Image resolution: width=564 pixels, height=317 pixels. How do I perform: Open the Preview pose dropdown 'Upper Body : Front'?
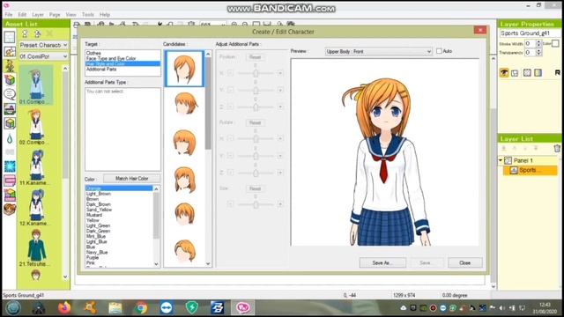(378, 51)
